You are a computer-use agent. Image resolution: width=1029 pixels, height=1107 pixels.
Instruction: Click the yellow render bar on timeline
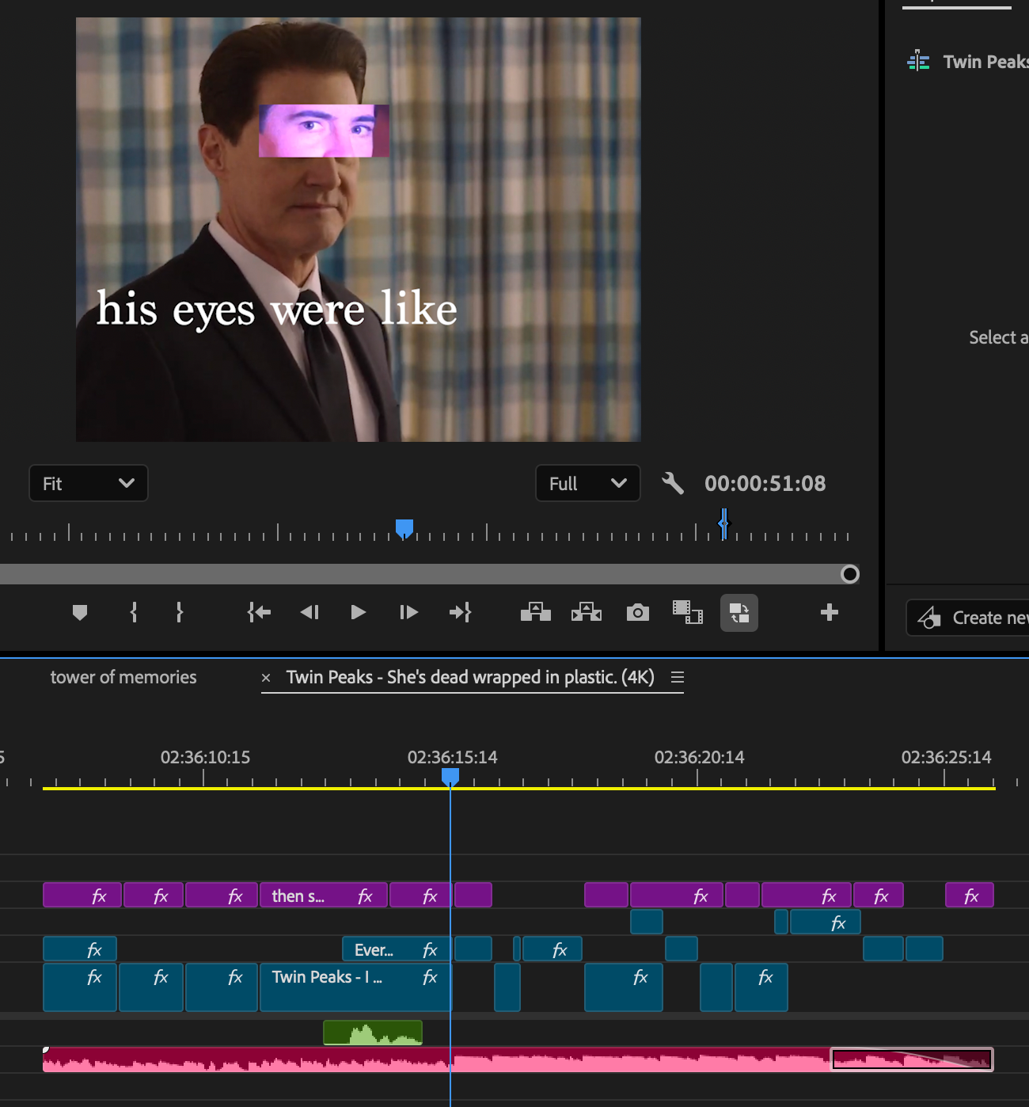(518, 789)
